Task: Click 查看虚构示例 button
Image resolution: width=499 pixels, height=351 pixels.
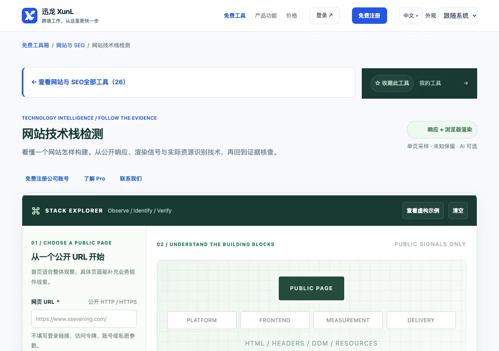Action: (423, 211)
